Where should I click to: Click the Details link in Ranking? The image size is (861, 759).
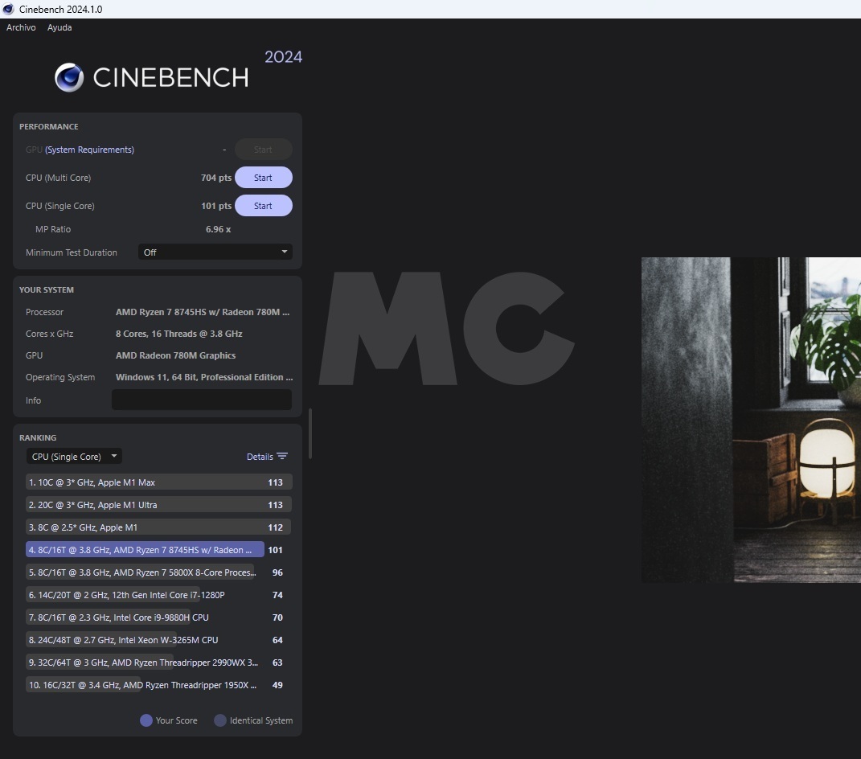pyautogui.click(x=259, y=457)
